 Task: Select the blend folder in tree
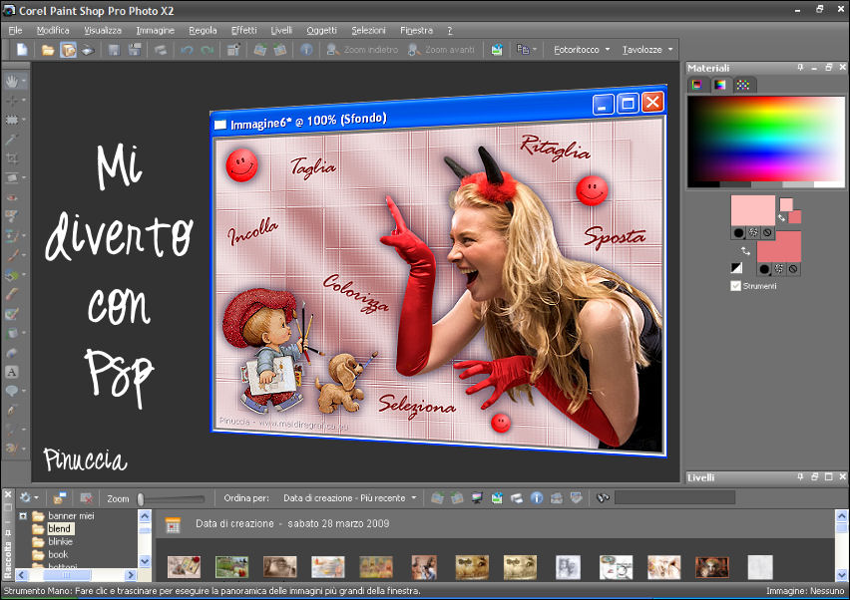tap(60, 528)
